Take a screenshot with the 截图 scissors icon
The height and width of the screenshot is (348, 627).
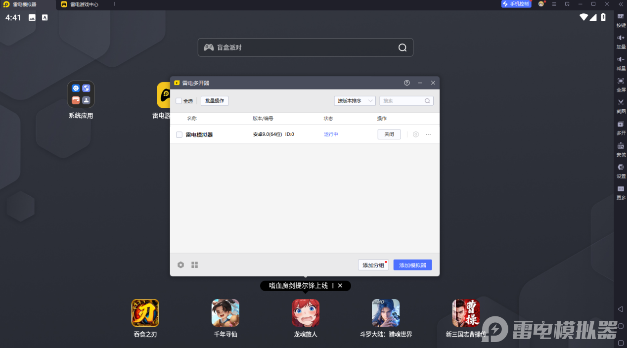(621, 102)
